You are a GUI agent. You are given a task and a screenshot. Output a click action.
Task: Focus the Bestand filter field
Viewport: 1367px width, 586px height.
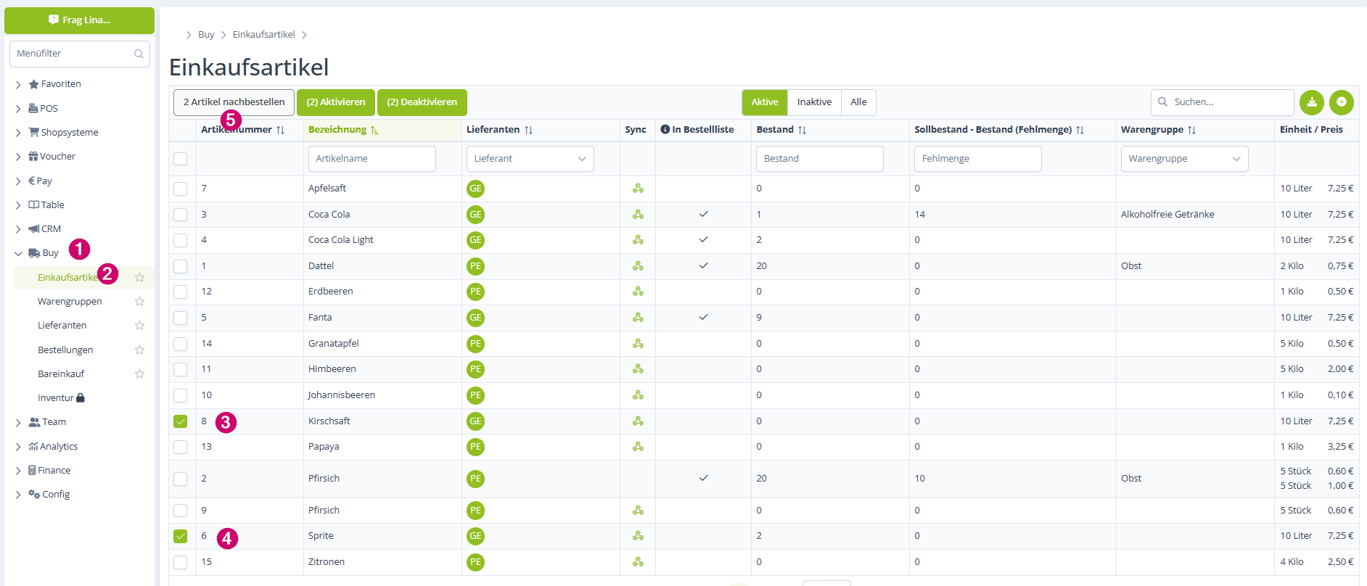[820, 159]
